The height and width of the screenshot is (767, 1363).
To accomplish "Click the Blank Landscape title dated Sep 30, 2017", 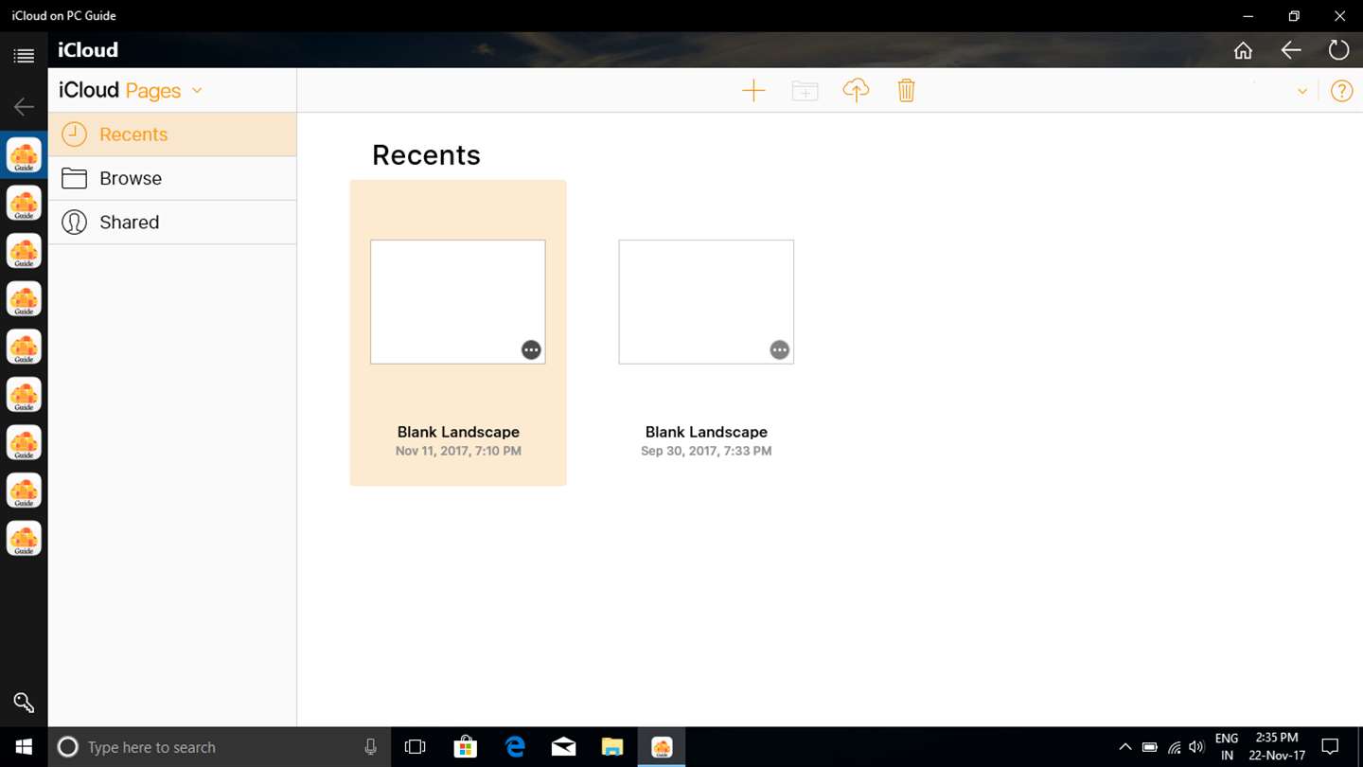I will [706, 432].
